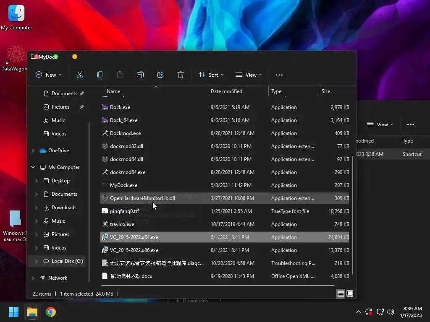The width and height of the screenshot is (430, 322).
Task: Click the Delete trash icon
Action: tap(181, 75)
